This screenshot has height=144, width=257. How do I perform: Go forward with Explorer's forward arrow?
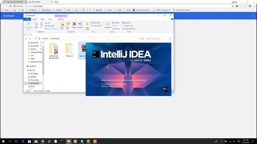tap(30, 39)
